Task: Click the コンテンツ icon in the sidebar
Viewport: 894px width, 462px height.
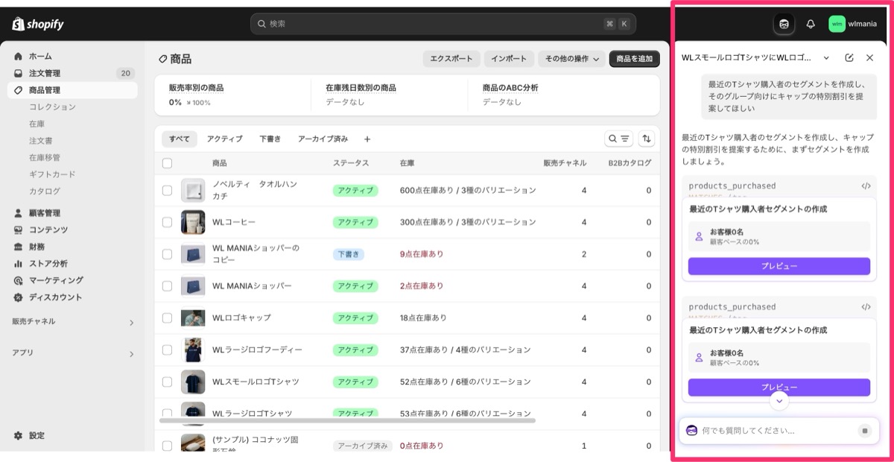Action: point(19,230)
